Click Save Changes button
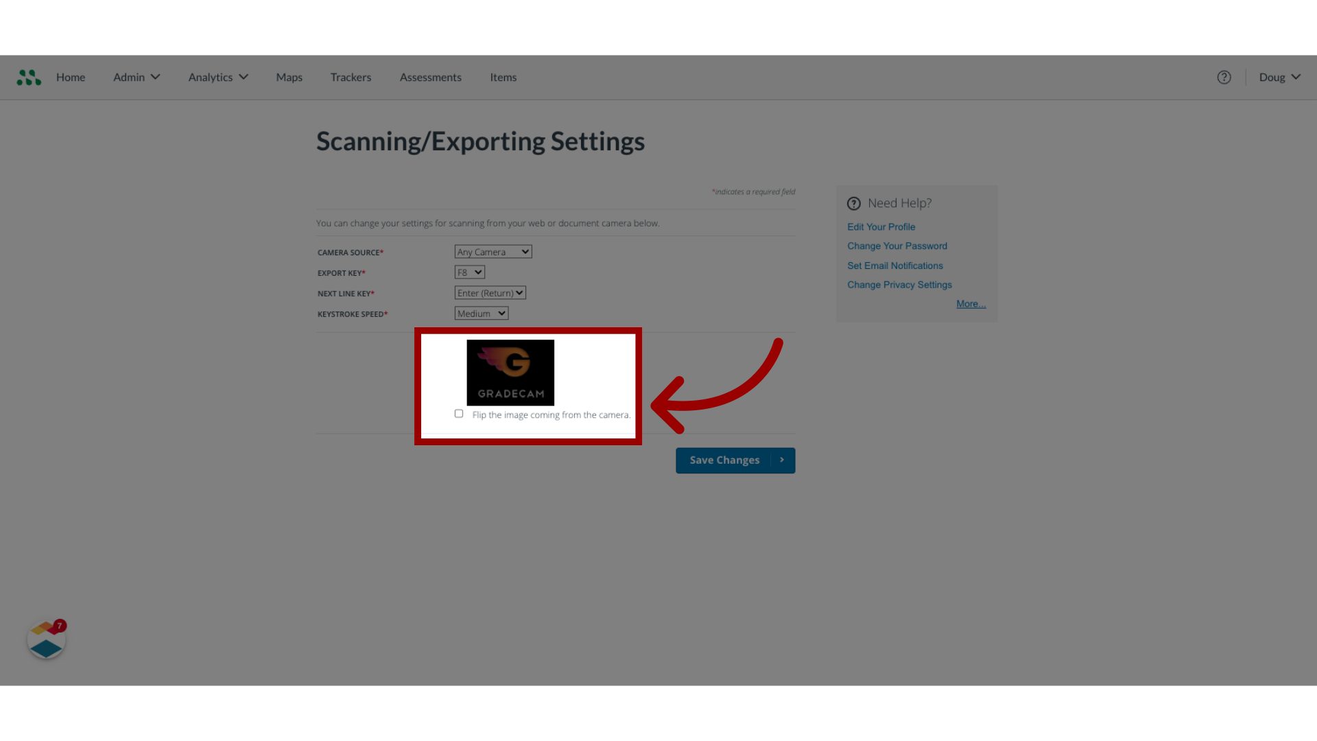1317x741 pixels. pos(735,460)
